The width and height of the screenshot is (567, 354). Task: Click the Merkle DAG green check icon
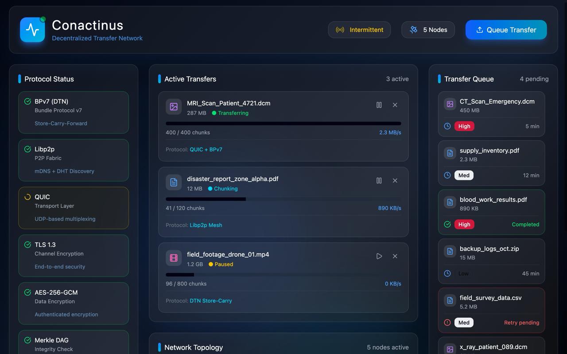point(27,340)
